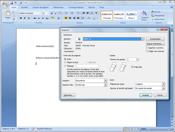175x132 pixels.
Task: Apply subscript formatting
Action: coord(39,18)
